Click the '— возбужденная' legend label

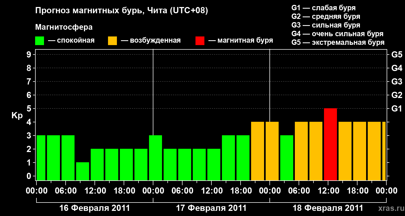(151, 41)
